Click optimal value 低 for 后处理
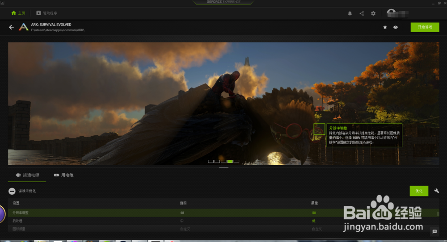This screenshot has height=242, width=447. click(x=314, y=221)
